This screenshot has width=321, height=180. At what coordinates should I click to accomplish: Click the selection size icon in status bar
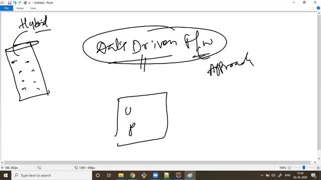point(39,168)
